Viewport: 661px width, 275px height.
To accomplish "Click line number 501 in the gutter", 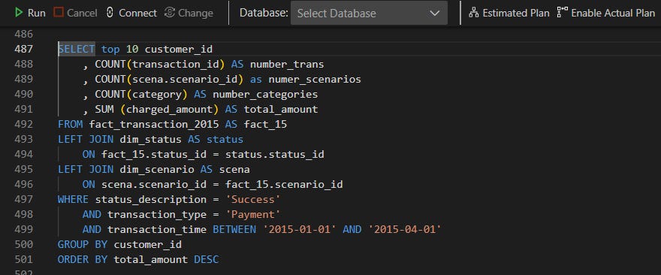I will pyautogui.click(x=23, y=259).
